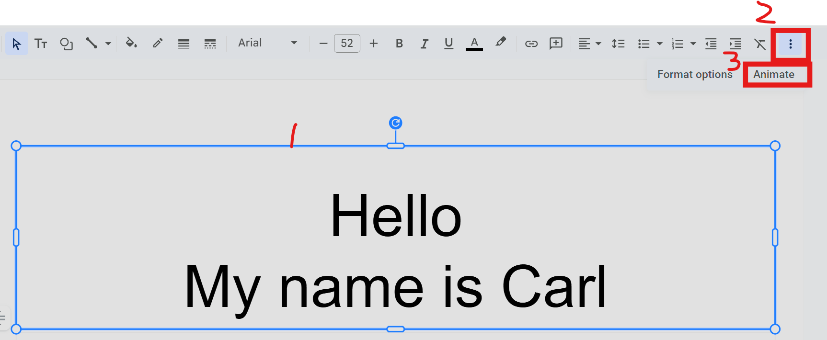Toggle underline formatting
827x340 pixels.
(x=448, y=44)
